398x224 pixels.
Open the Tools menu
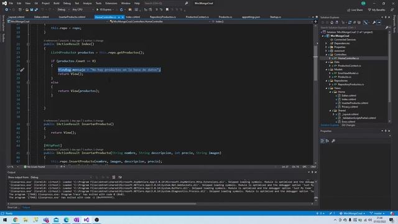pyautogui.click(x=98, y=3)
